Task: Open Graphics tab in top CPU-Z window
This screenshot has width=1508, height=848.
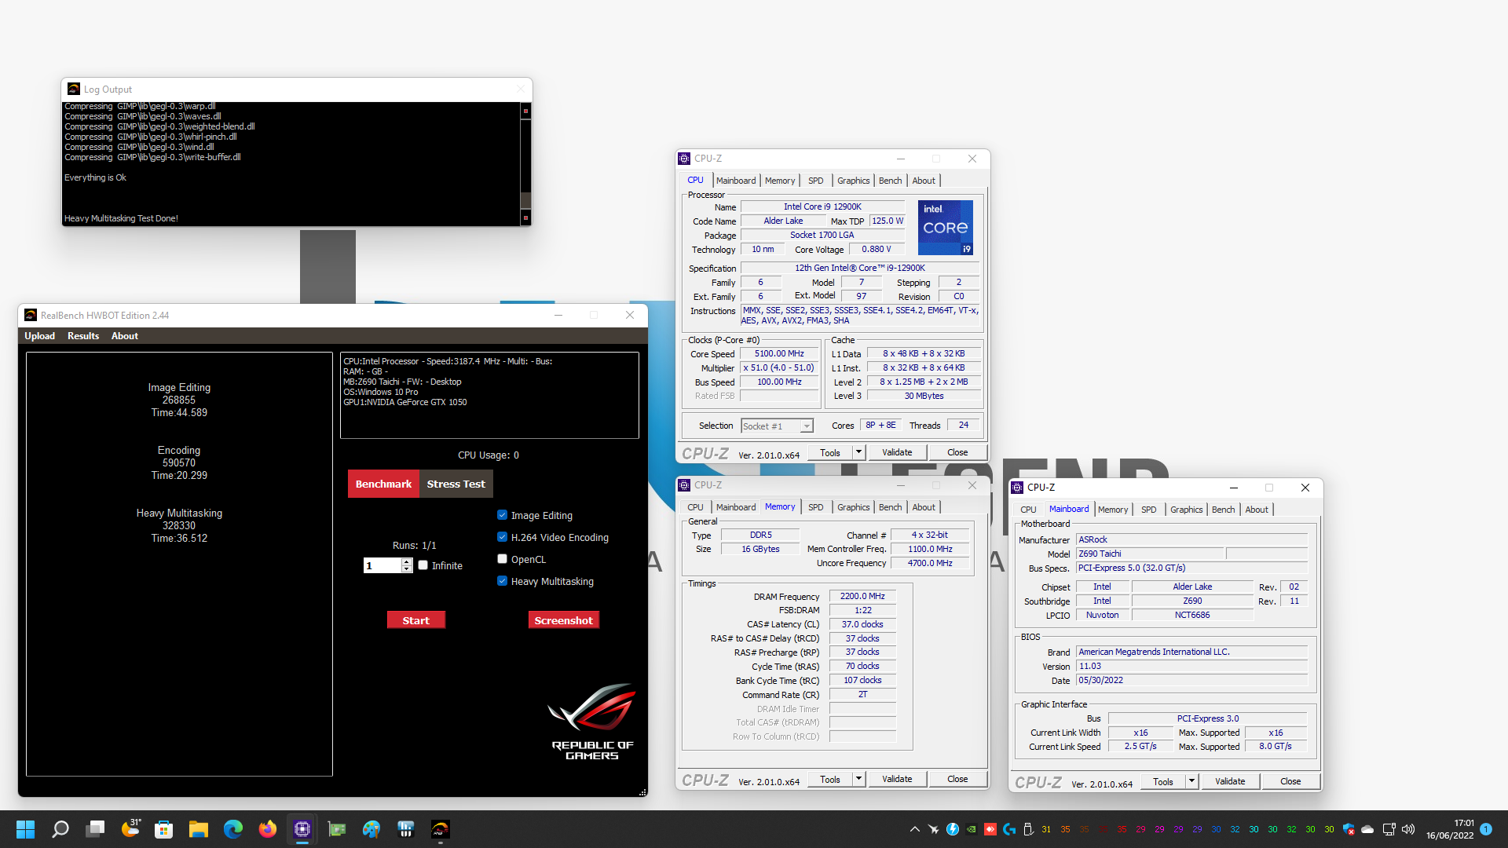Action: point(853,181)
